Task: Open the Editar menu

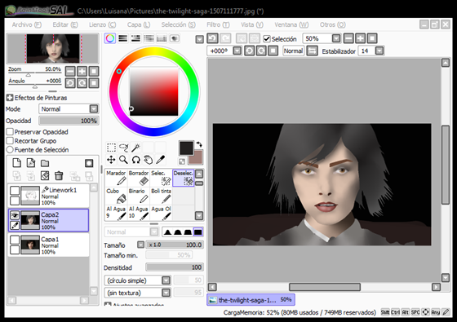Action: coord(65,24)
